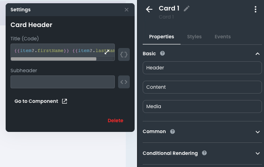Toggle the curly braces code button for Title
This screenshot has height=167, width=264.
[124, 54]
